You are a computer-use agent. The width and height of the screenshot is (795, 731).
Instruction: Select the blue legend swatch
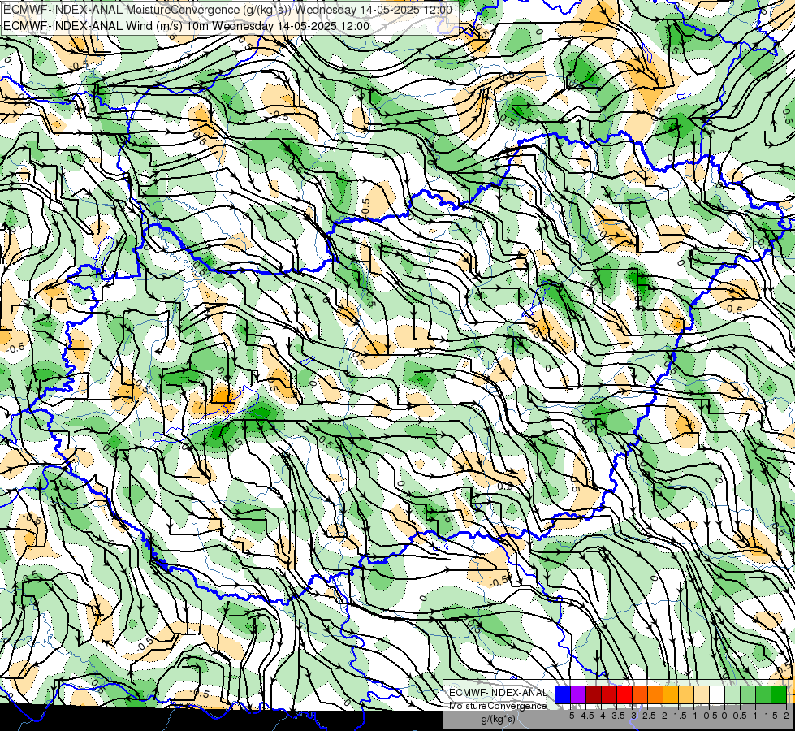(x=563, y=695)
